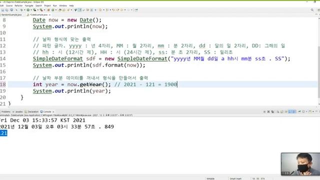This screenshot has width=320, height=180.
Task: Open the Open Console dropdown arrow
Action: pos(313,111)
